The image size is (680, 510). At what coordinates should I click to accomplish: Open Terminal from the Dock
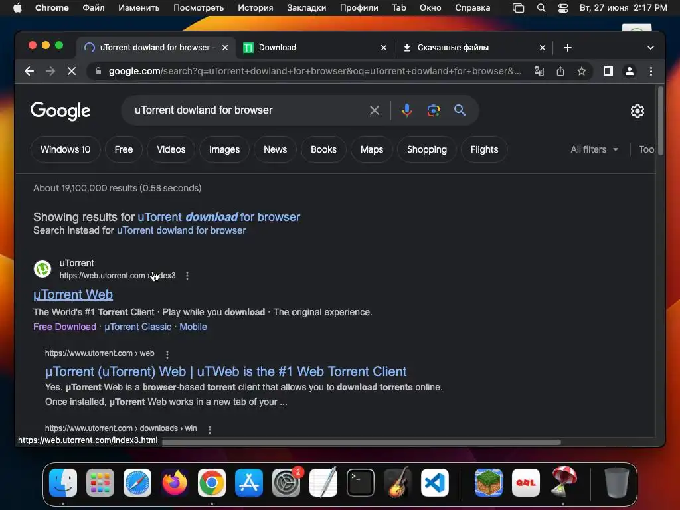pos(360,483)
